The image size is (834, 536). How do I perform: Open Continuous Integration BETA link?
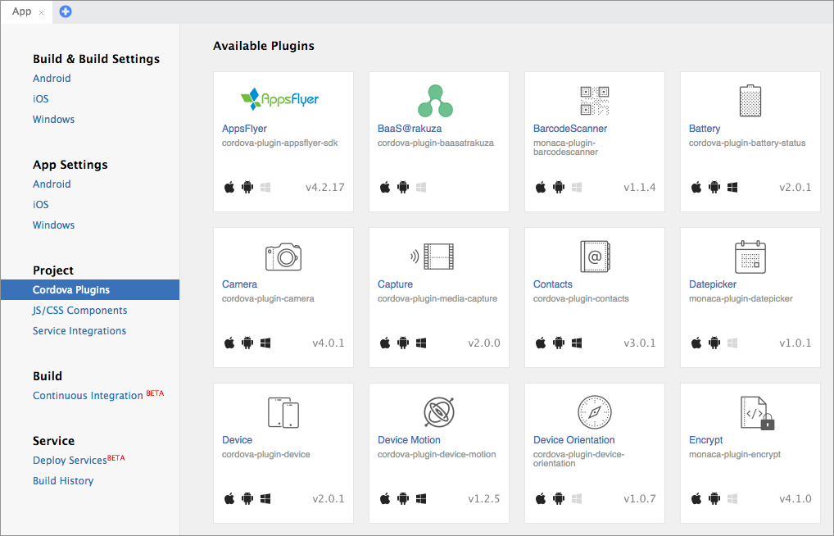coord(88,396)
